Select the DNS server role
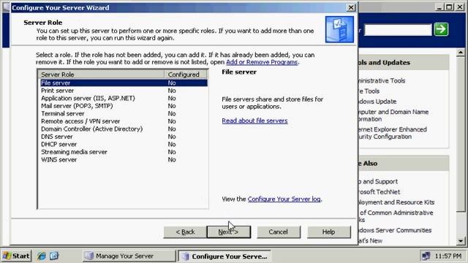Image resolution: width=468 pixels, height=263 pixels. click(x=124, y=137)
